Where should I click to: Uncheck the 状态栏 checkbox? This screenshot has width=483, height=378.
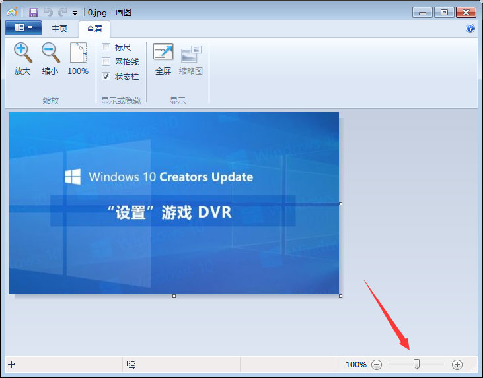(x=106, y=77)
